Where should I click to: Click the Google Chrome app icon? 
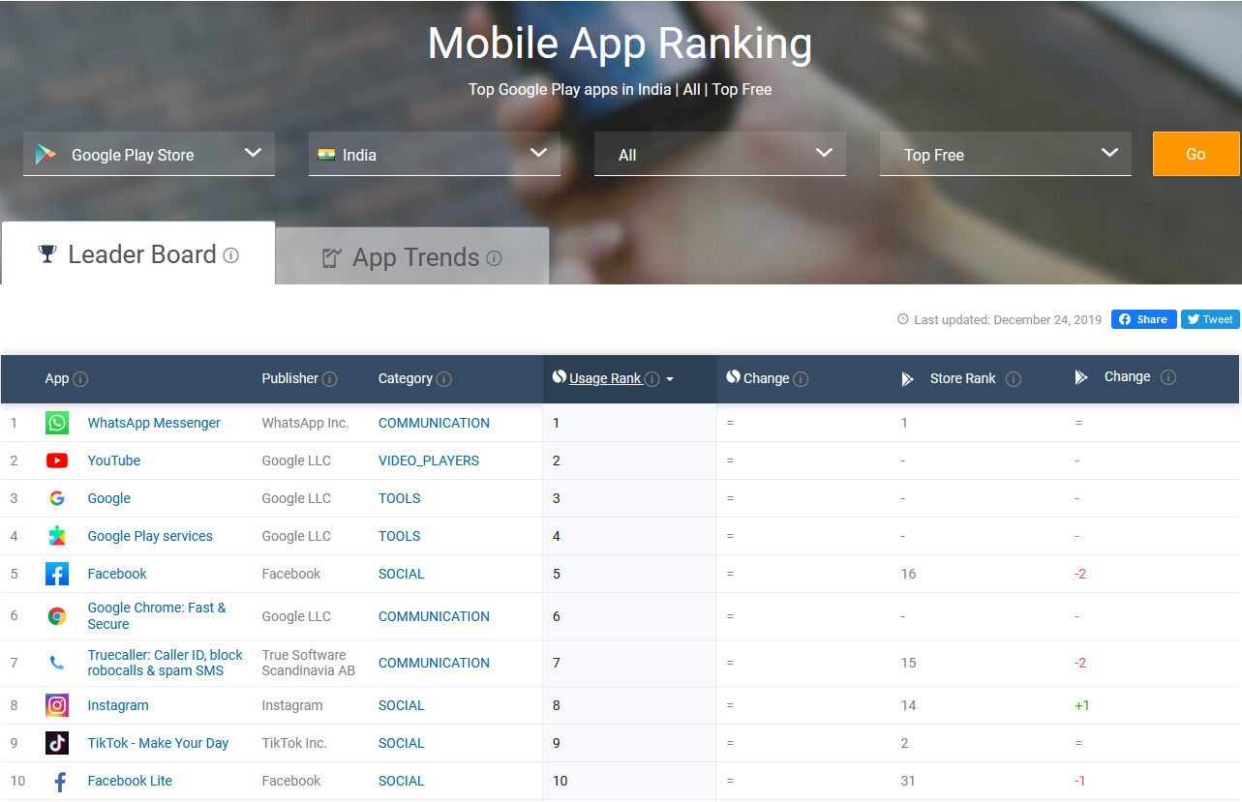coord(57,616)
